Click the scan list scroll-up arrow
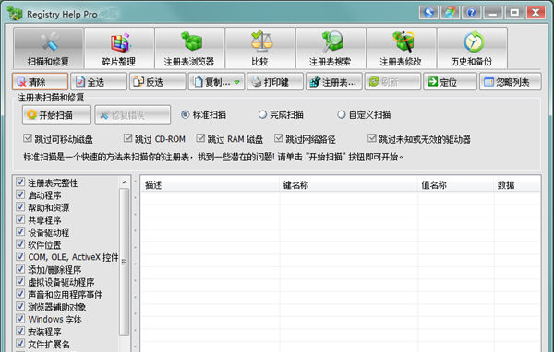Viewport: 554px width, 352px height. (125, 182)
